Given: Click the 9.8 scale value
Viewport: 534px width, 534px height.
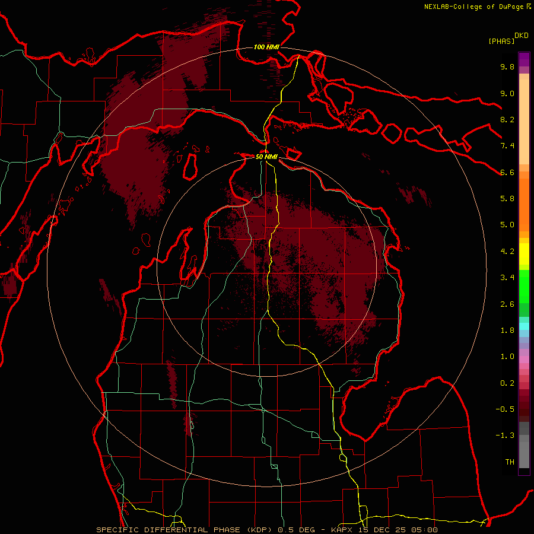Looking at the screenshot, I should (507, 66).
